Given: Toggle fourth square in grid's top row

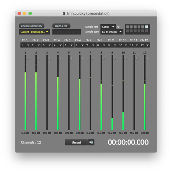Looking at the screenshot, I should click(x=139, y=27).
